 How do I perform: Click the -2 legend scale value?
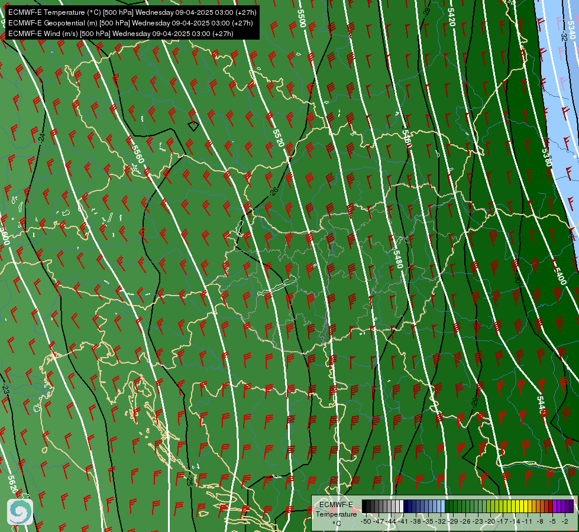pyautogui.click(x=565, y=521)
